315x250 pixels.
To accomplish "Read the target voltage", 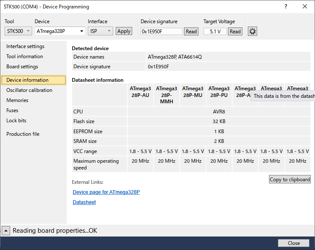I will click(x=235, y=32).
